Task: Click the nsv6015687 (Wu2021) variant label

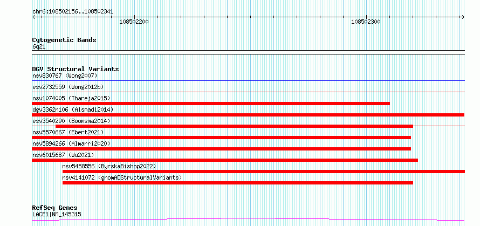Action: coord(63,155)
